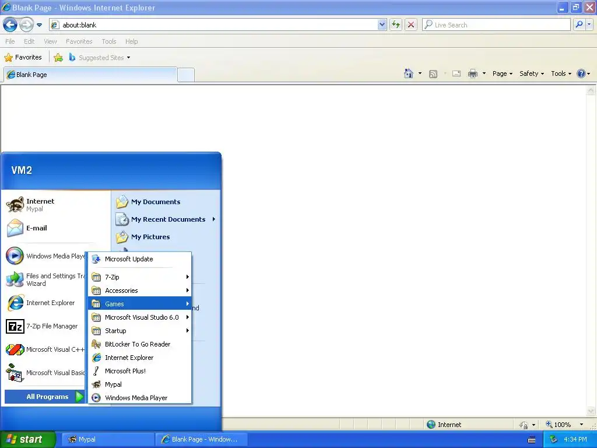Click the Read Mail icon

[x=456, y=73]
